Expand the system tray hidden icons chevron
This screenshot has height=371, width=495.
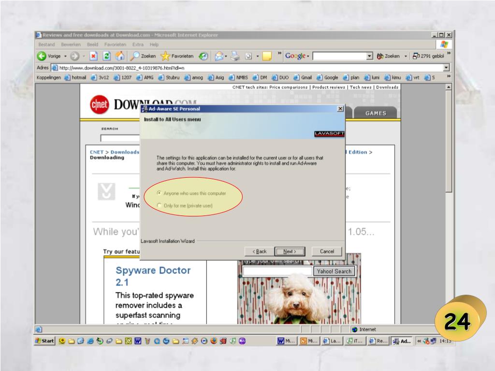pyautogui.click(x=419, y=341)
